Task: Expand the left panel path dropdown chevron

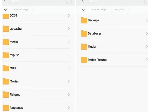Action: (x=6, y=10)
